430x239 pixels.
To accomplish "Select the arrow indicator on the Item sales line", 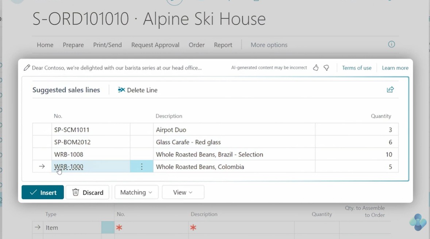I will point(37,227).
